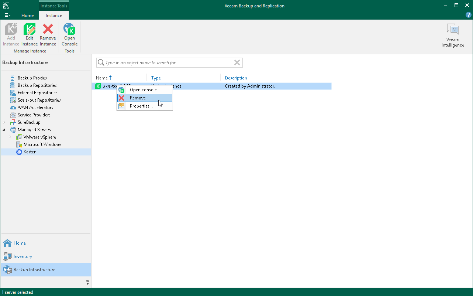Select Service Providers node
The height and width of the screenshot is (296, 473).
click(34, 115)
